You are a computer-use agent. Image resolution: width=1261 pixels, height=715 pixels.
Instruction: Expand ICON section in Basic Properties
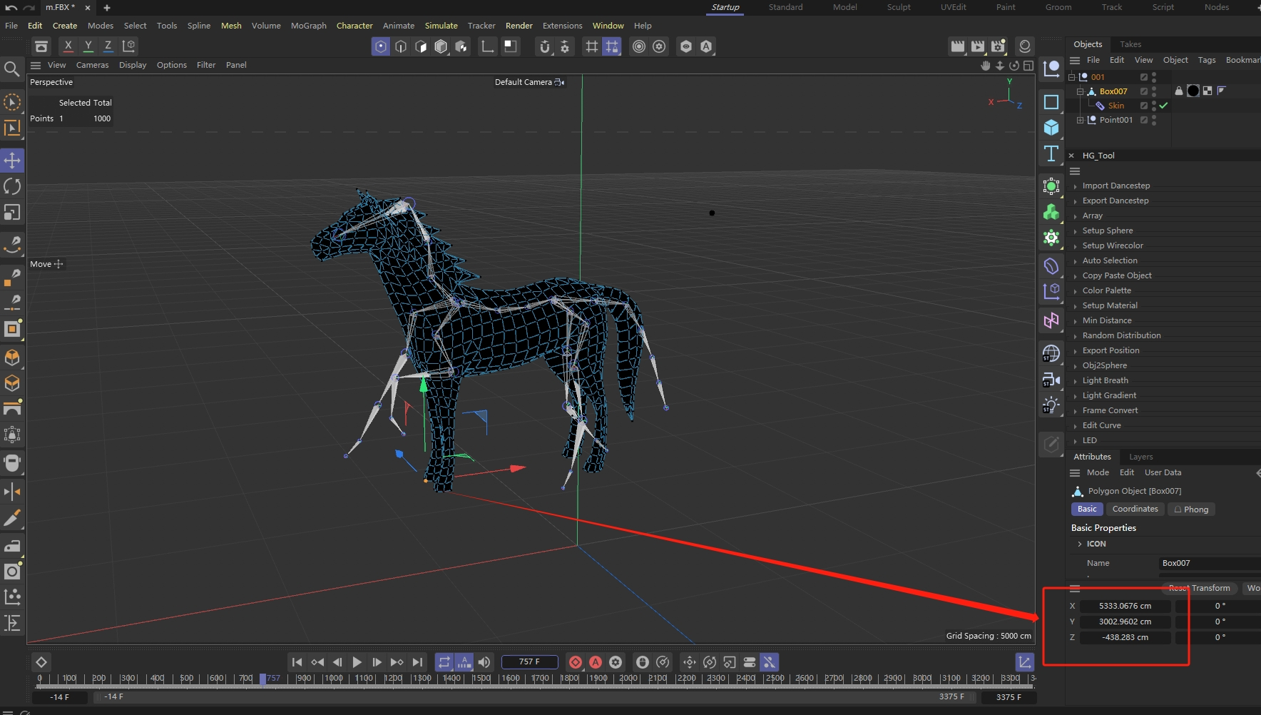(x=1080, y=544)
